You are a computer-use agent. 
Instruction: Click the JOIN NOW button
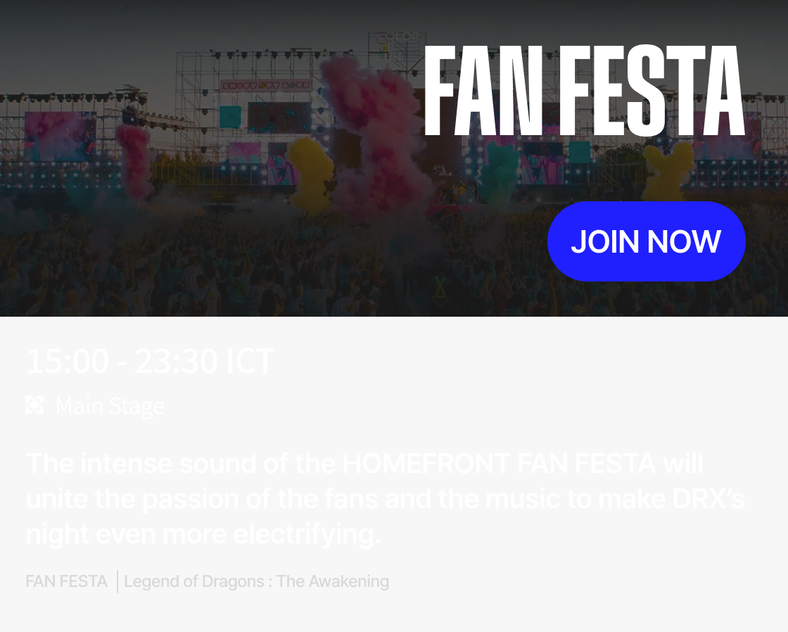[646, 241]
